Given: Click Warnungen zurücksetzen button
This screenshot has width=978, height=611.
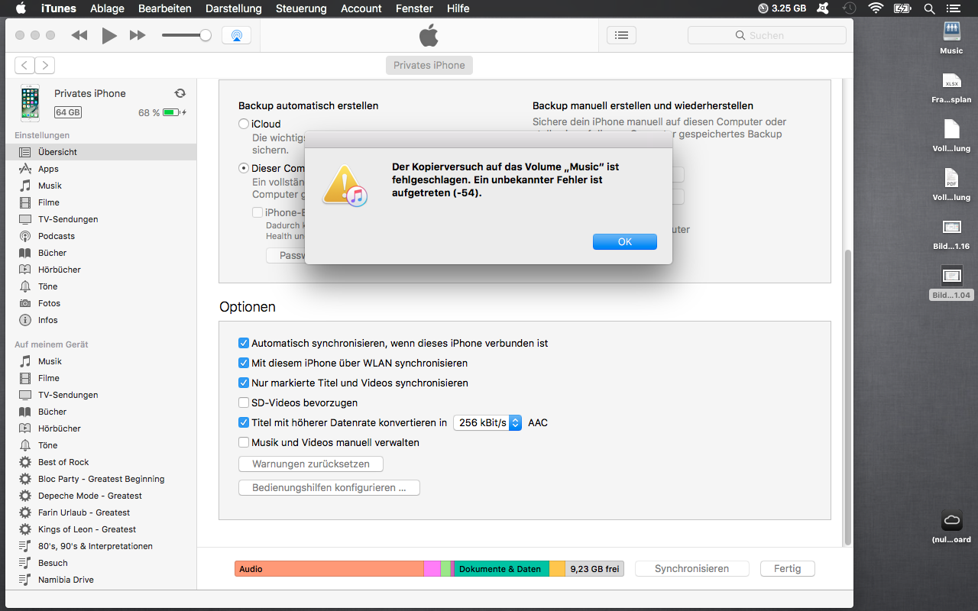Looking at the screenshot, I should coord(311,464).
